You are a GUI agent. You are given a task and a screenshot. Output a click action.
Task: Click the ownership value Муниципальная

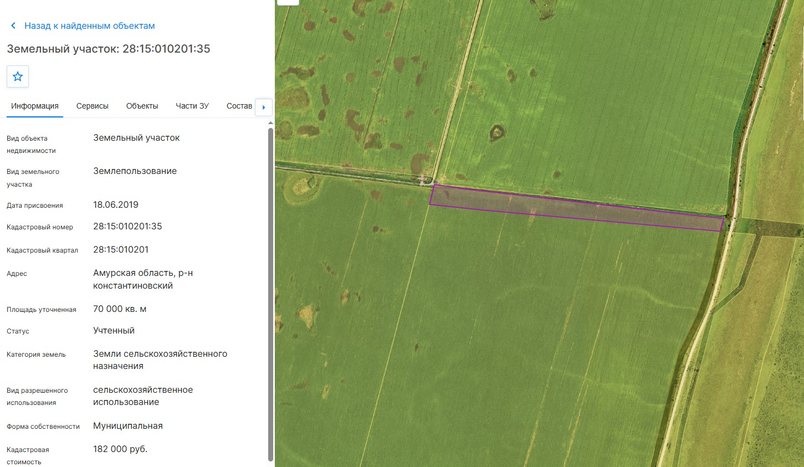pos(128,425)
